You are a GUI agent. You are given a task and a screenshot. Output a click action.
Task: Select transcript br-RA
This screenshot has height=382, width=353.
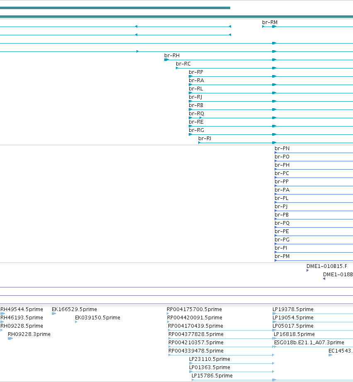tap(196, 80)
